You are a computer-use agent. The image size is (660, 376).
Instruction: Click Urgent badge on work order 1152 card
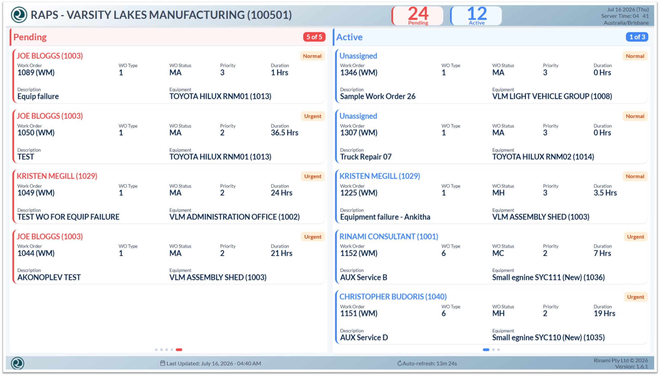pos(635,236)
